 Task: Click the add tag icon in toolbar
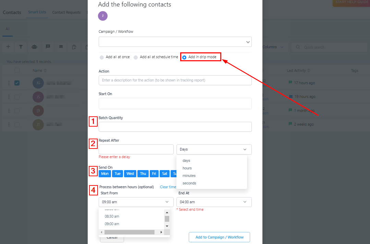click(74, 47)
